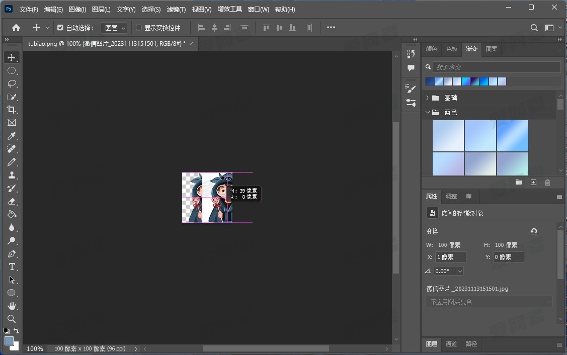This screenshot has width=567, height=355.
Task: Enable the Auto-Select checkbox
Action: pyautogui.click(x=60, y=28)
